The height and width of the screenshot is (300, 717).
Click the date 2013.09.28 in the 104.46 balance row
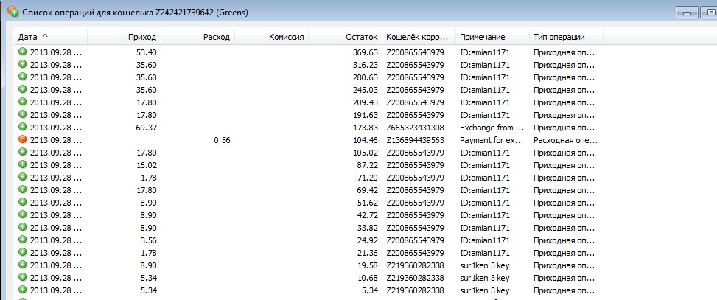(56, 140)
